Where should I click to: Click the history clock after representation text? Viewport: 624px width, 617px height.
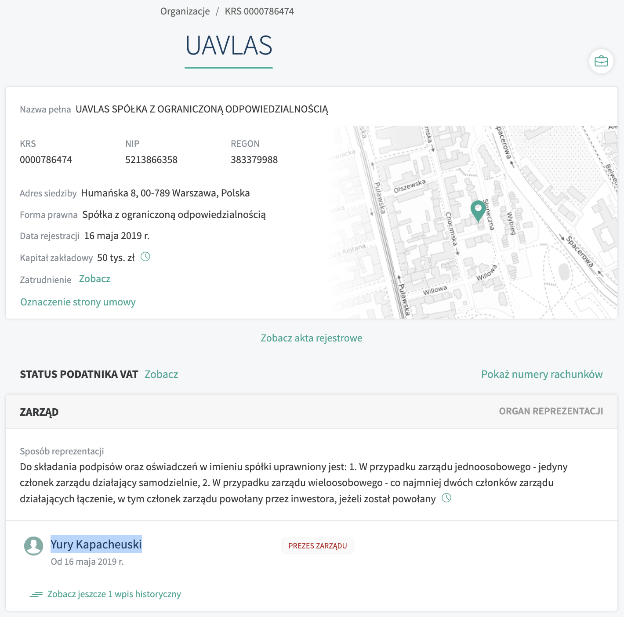pos(446,498)
